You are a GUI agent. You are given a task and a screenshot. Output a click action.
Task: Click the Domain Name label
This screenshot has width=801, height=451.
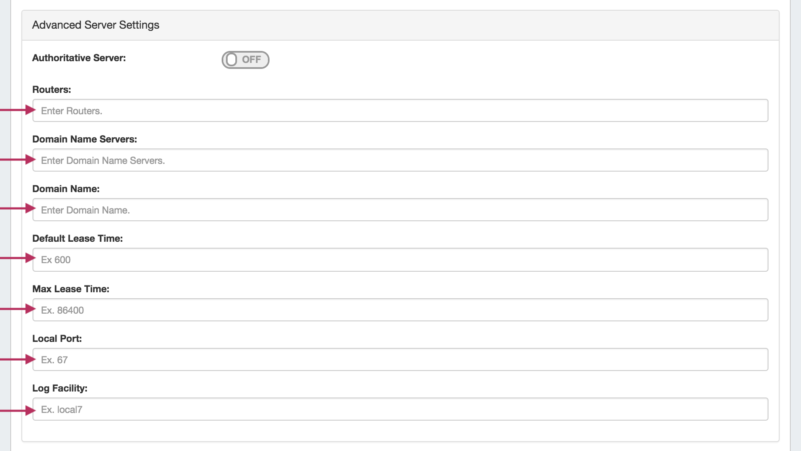point(66,189)
